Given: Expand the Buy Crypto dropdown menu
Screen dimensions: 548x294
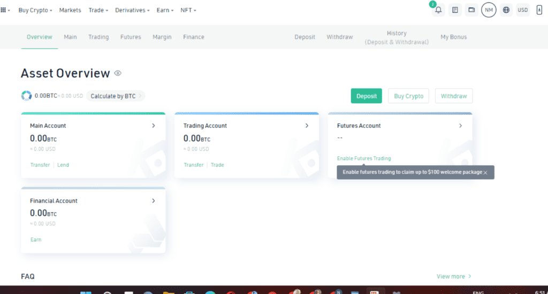Looking at the screenshot, I should [x=35, y=10].
